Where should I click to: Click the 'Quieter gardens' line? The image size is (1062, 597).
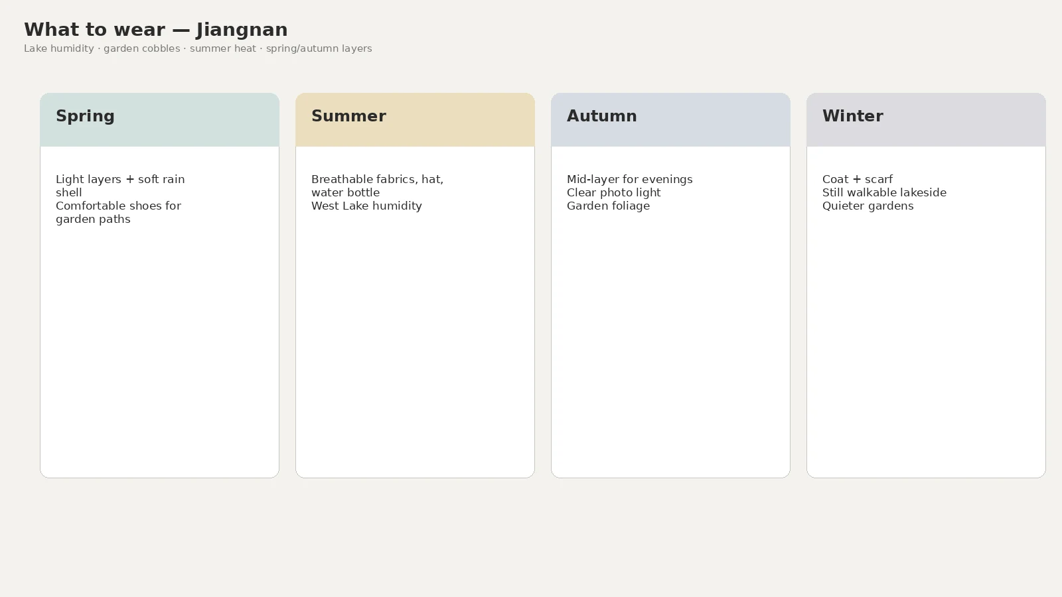pyautogui.click(x=868, y=206)
